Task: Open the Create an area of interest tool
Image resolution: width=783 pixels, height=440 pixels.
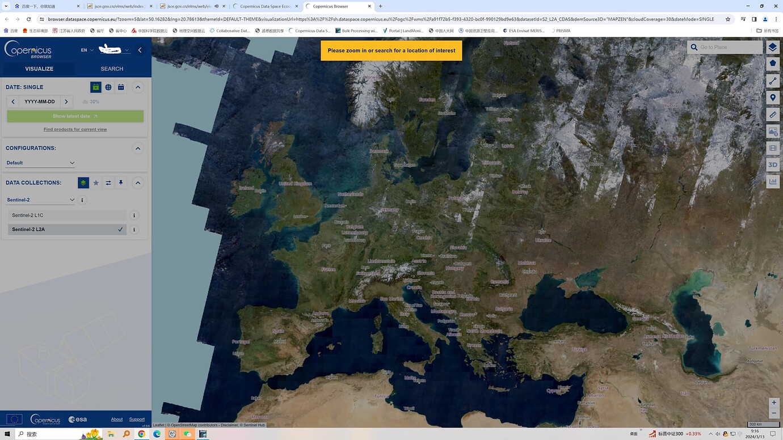Action: 773,63
